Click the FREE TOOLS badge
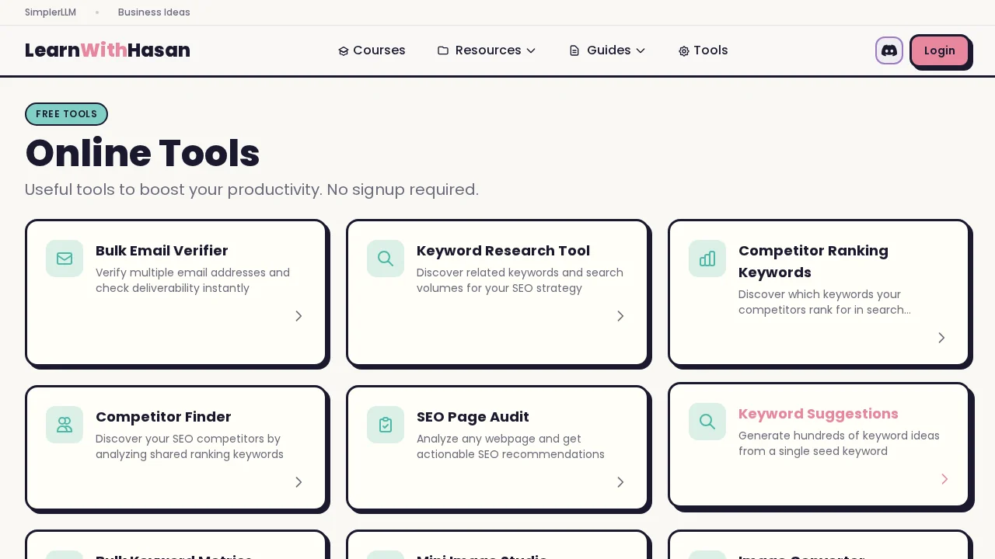Screen dimensions: 995x559 [66, 114]
